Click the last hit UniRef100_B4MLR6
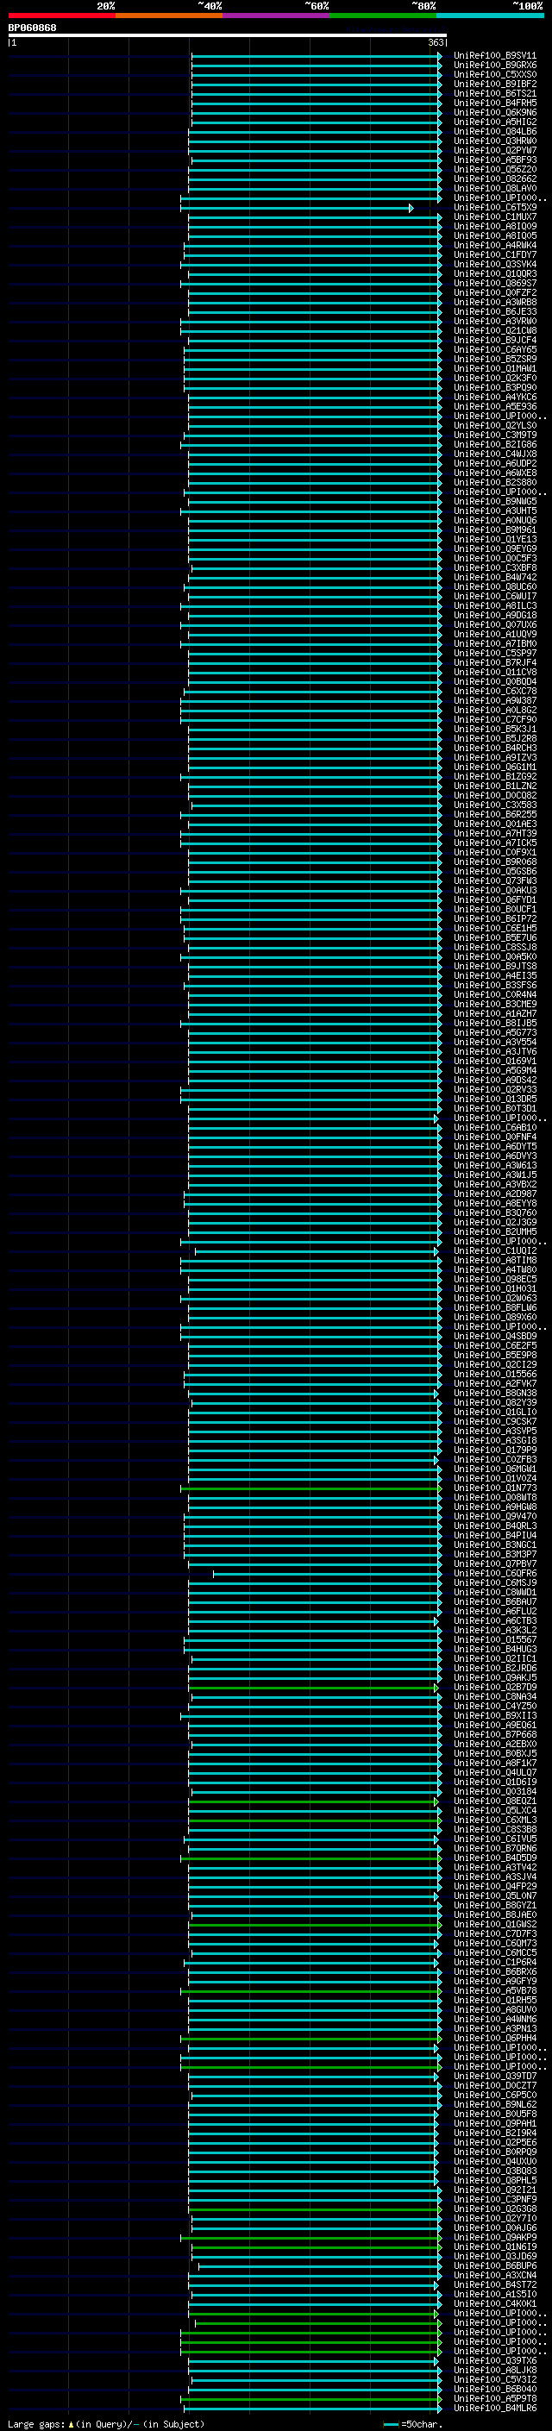Screen dimensions: 552x2431 494,2408
